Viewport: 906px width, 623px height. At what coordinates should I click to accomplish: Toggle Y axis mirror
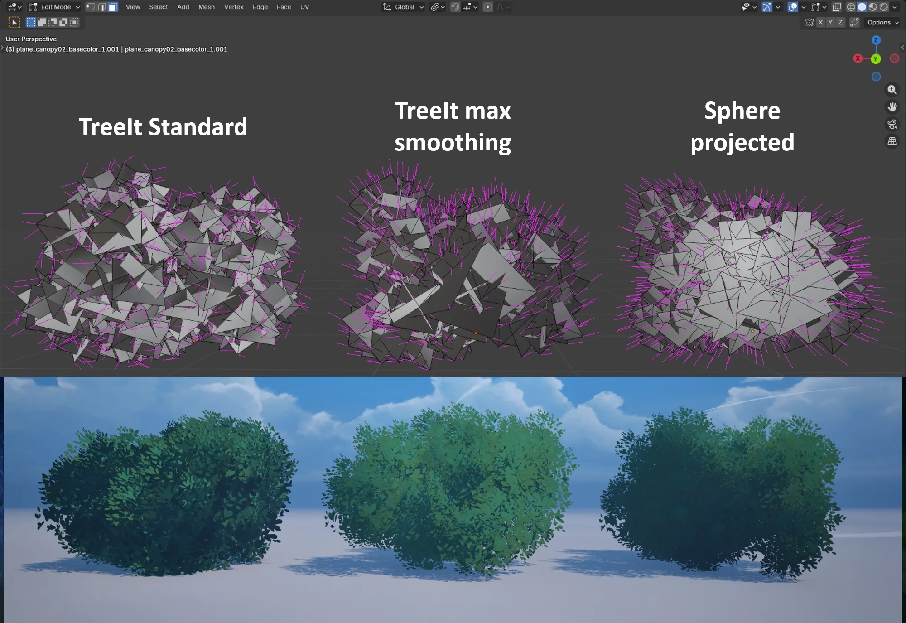(830, 22)
